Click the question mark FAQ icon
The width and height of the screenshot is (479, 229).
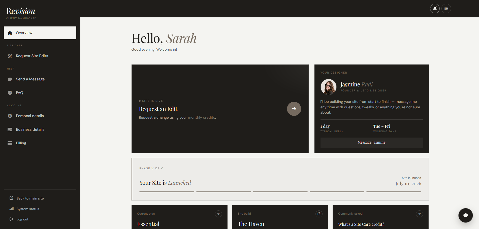pos(10,93)
